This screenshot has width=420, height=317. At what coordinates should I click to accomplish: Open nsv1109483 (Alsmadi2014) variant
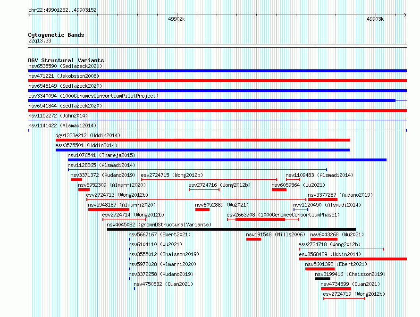click(x=319, y=175)
